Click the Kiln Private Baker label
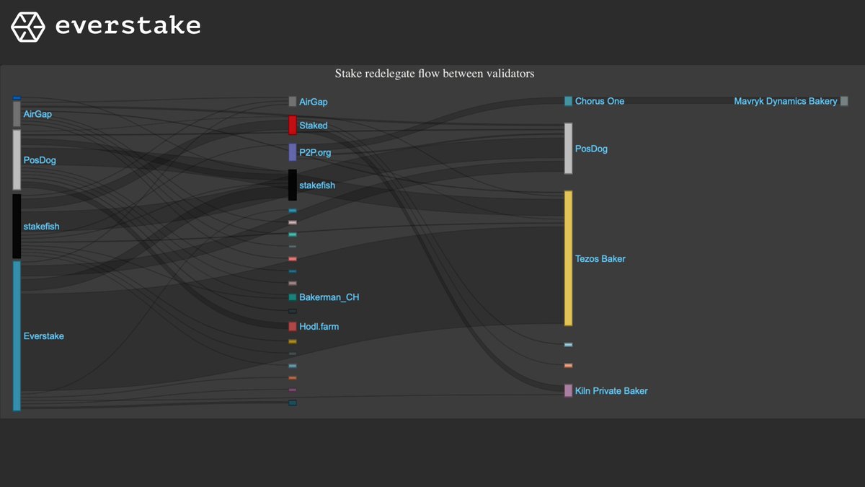865x487 pixels. [611, 390]
